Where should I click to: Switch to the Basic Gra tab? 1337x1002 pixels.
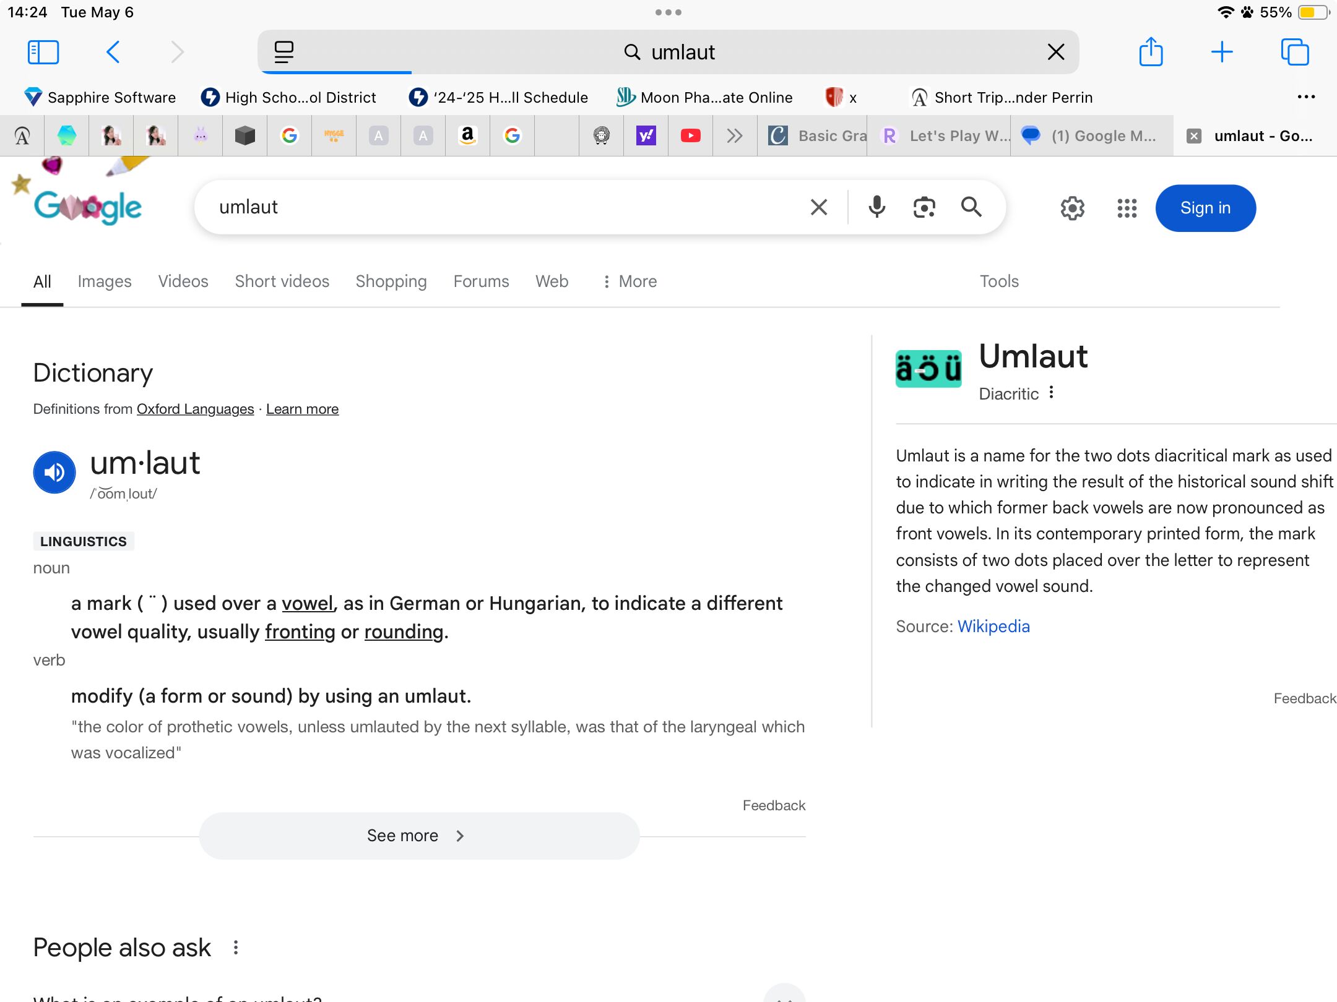coord(812,136)
